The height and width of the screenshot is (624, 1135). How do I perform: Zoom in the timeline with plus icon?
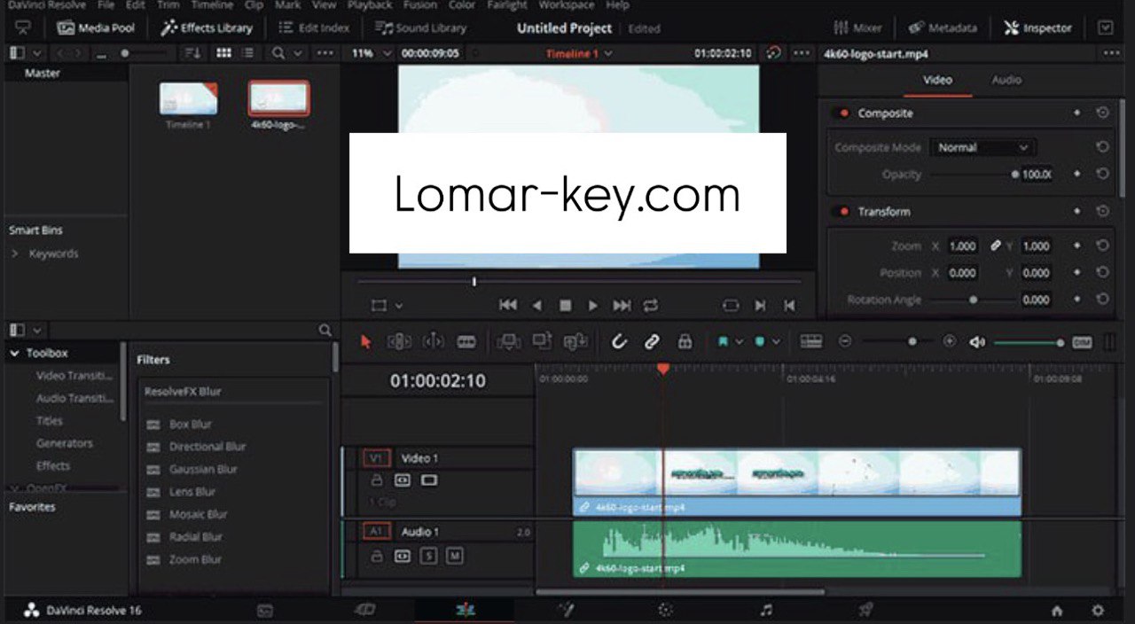pyautogui.click(x=950, y=341)
